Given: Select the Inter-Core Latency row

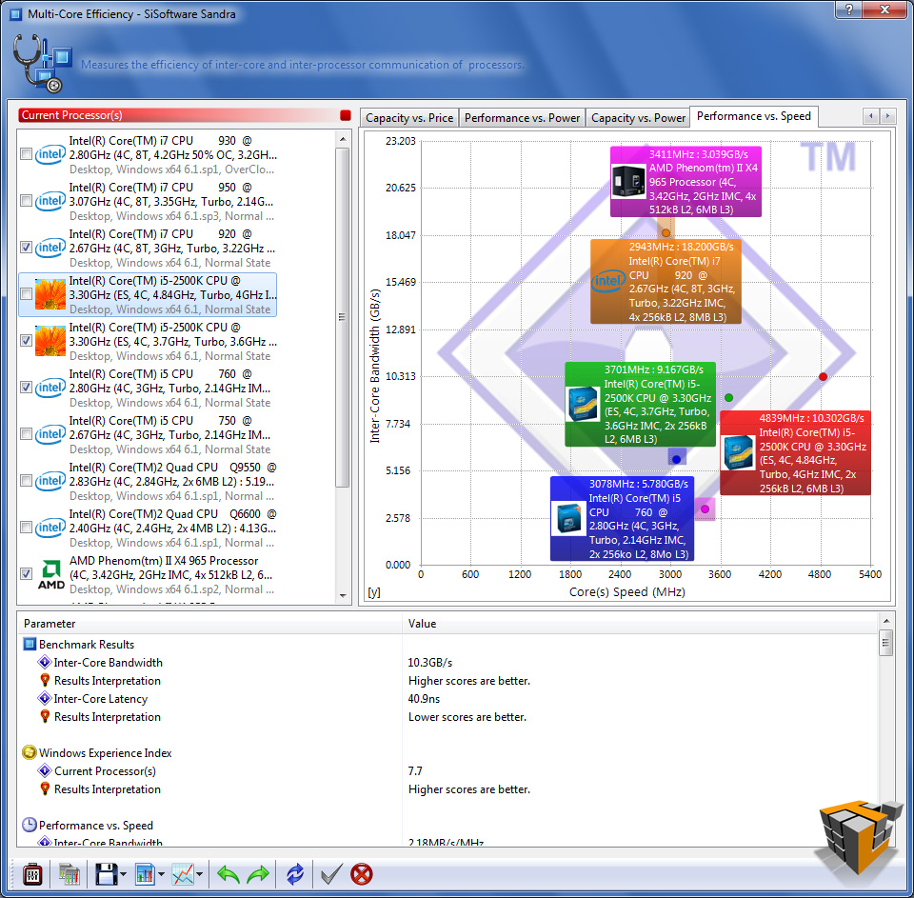Looking at the screenshot, I should pos(447,699).
